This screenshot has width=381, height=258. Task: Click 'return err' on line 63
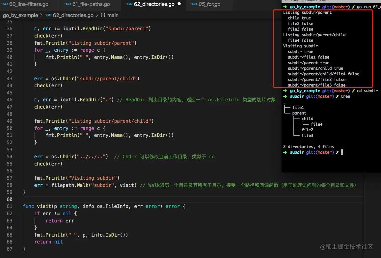(60, 220)
